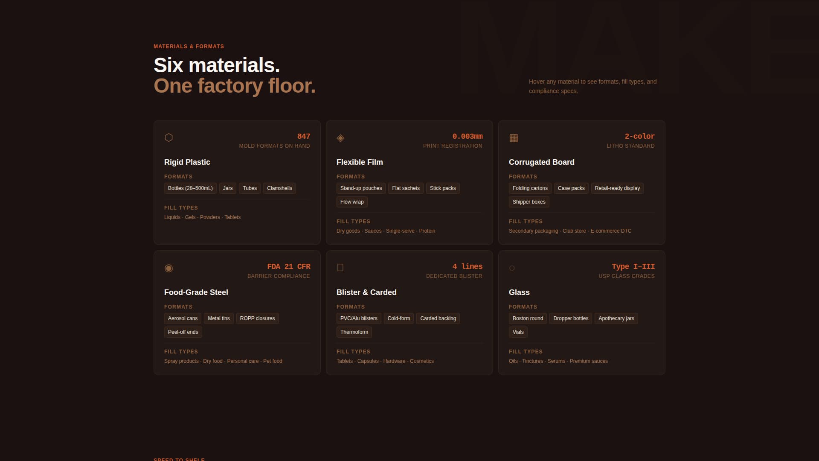Click the 847 mold formats stat
This screenshot has height=461, width=819.
303,136
